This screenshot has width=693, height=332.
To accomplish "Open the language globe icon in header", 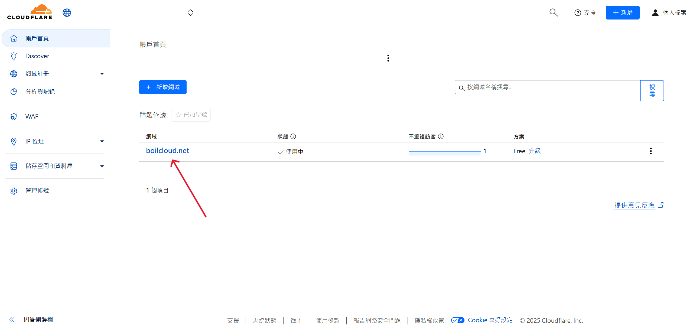I will click(x=67, y=12).
